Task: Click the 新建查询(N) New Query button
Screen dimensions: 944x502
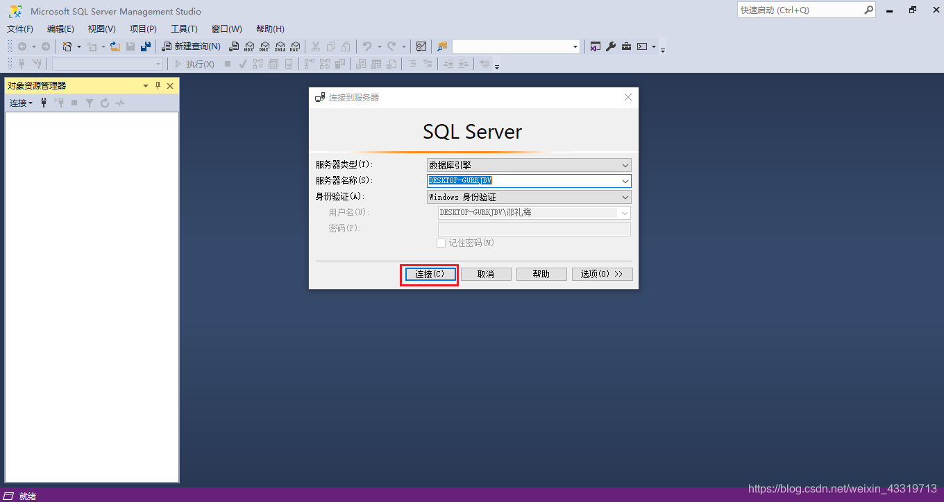Action: tap(191, 46)
